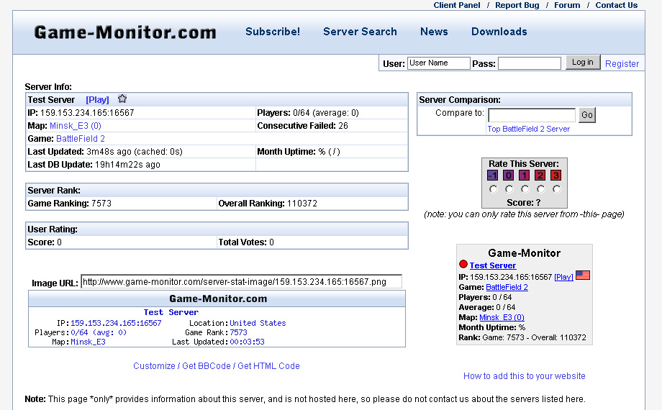Focus the User Name input field
662x410 pixels.
point(439,63)
